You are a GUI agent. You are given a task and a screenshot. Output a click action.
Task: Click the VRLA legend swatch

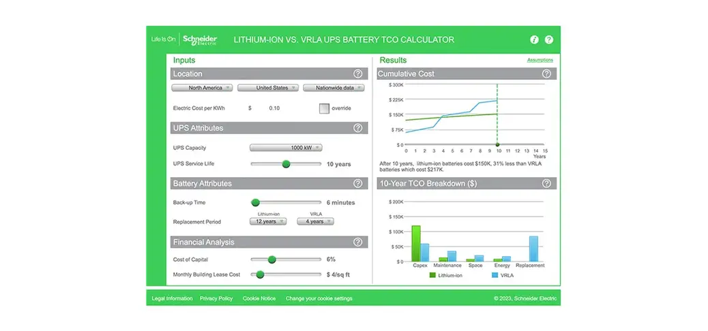[x=495, y=274]
